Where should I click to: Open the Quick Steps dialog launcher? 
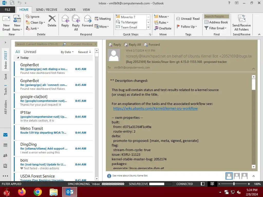[x=150, y=34]
